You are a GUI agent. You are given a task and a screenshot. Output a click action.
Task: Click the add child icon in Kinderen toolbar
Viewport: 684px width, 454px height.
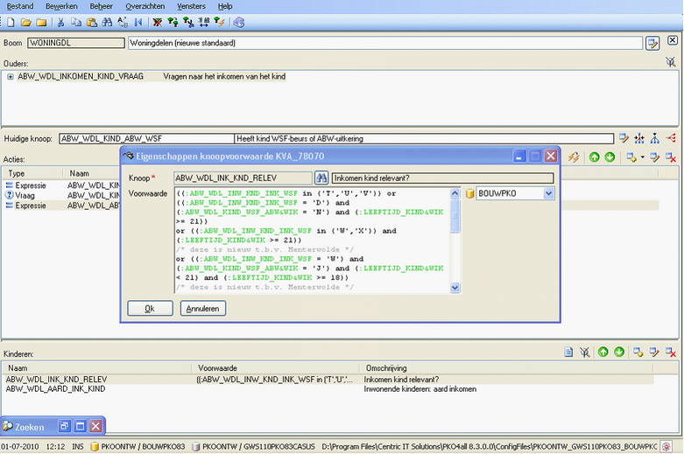[x=638, y=352]
